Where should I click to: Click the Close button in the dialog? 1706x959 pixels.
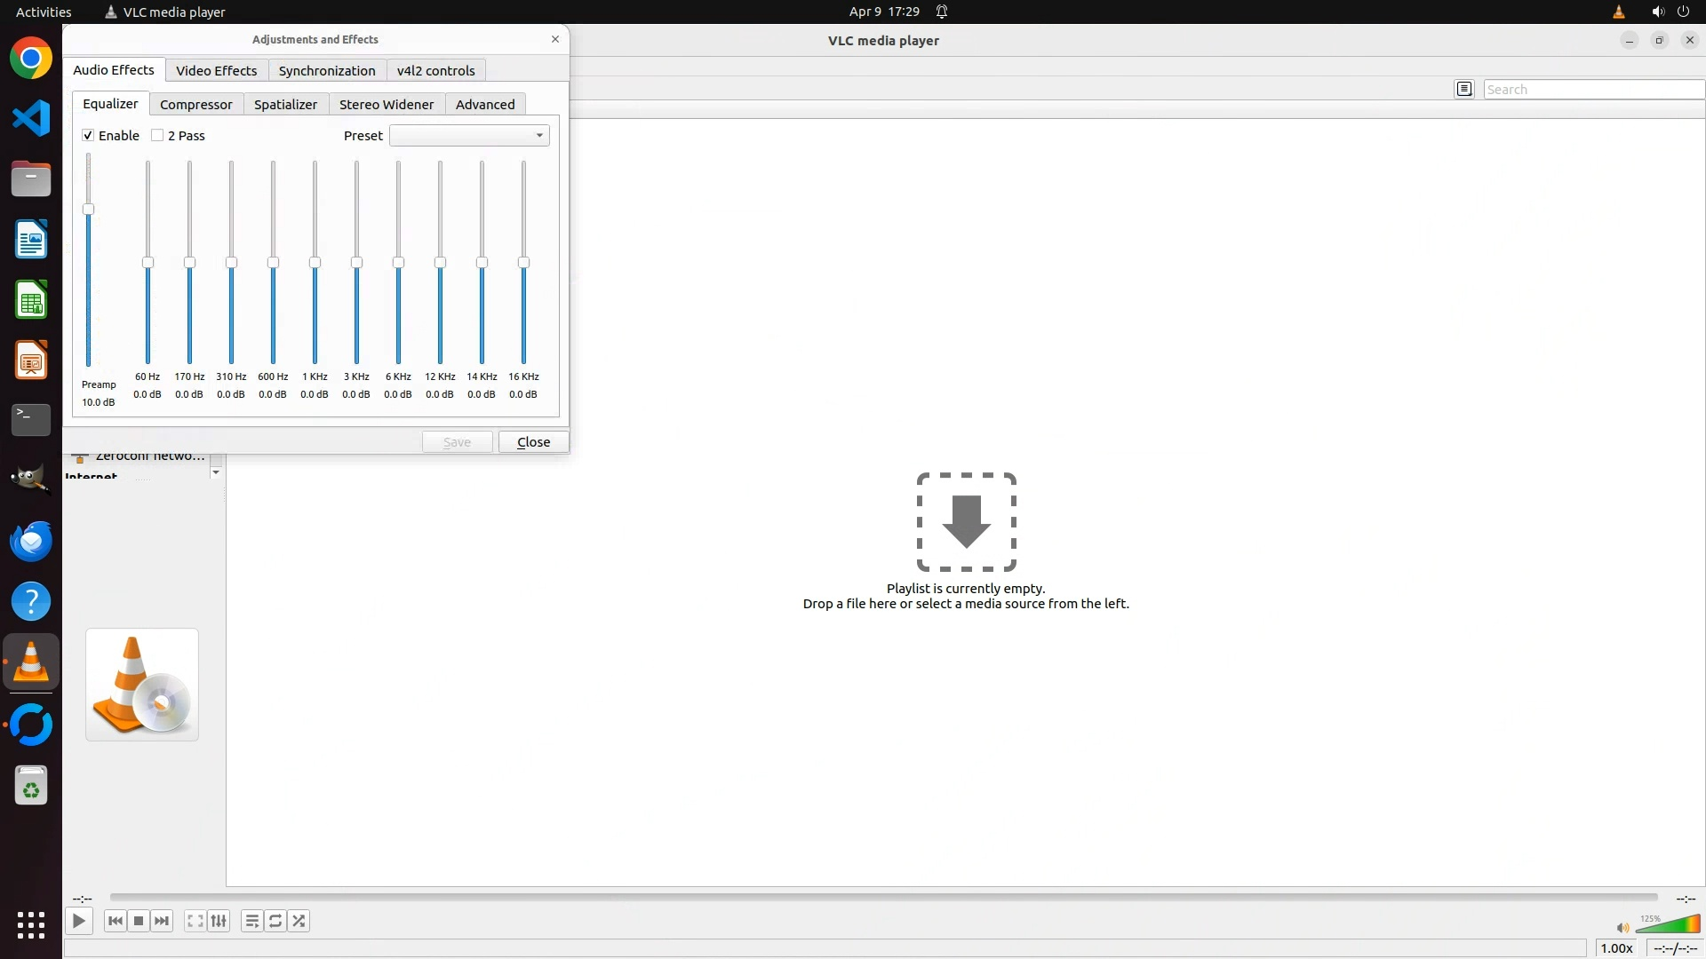click(x=533, y=442)
